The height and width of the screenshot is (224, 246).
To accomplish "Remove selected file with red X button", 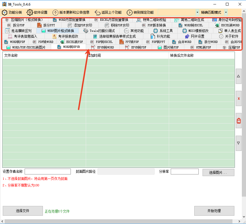I will point(239,99).
